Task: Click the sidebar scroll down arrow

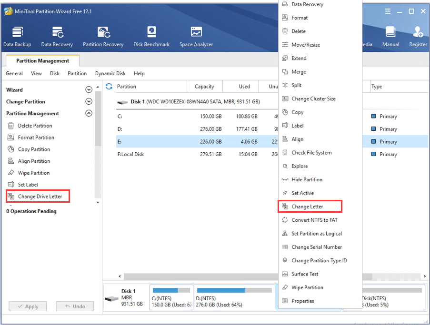Action: point(98,203)
